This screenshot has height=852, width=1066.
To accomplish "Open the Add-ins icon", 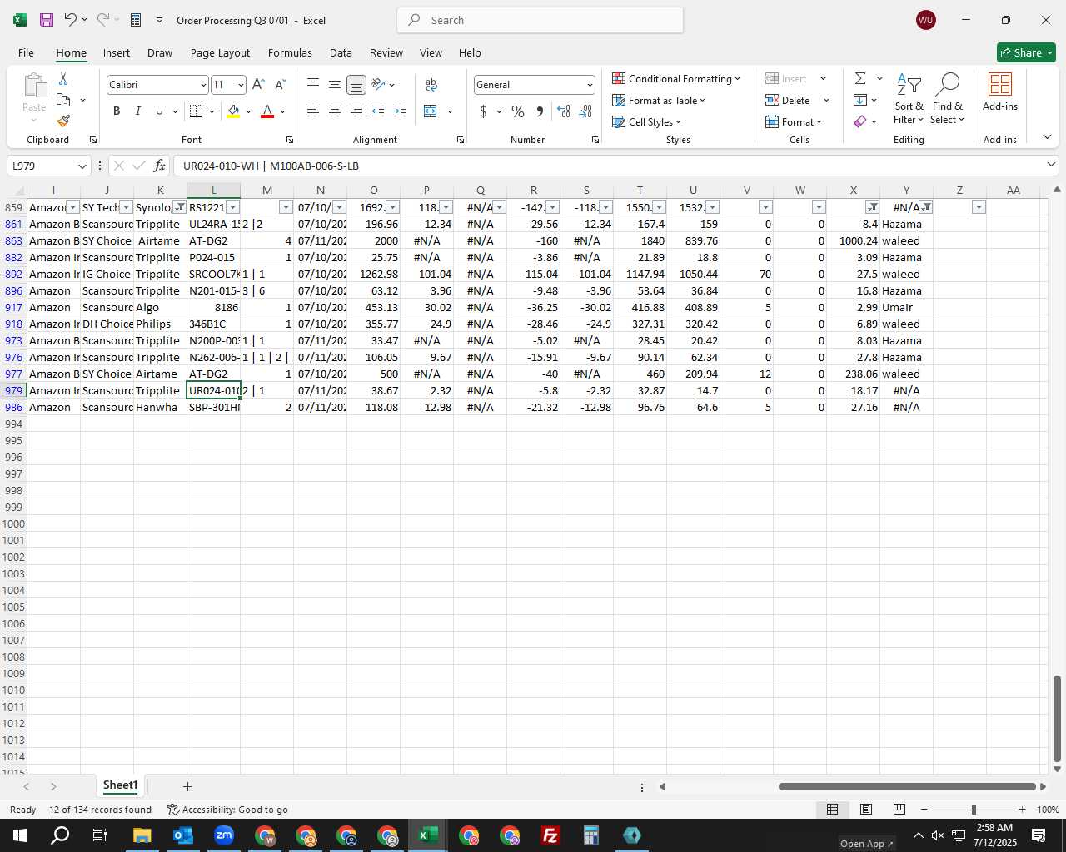I will (x=1000, y=92).
